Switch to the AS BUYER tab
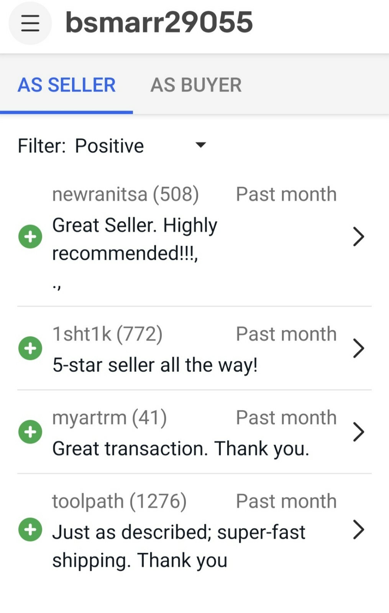The height and width of the screenshot is (613, 389). [x=196, y=85]
